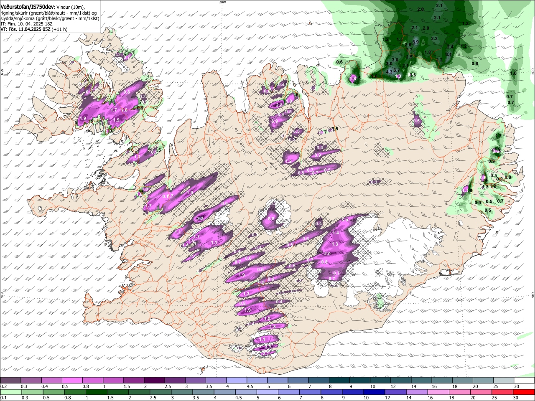
Task: Select the light lavender swatch labeled 4, upper legend
Action: click(x=236, y=381)
